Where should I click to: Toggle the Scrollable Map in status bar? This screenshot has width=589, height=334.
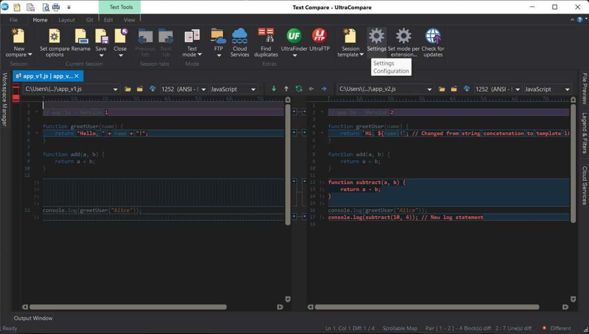400,328
